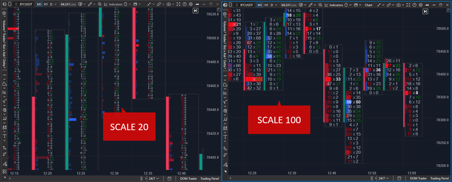Select the text tool in the left window sidebar
This screenshot has width=452, height=182.
tap(5, 136)
